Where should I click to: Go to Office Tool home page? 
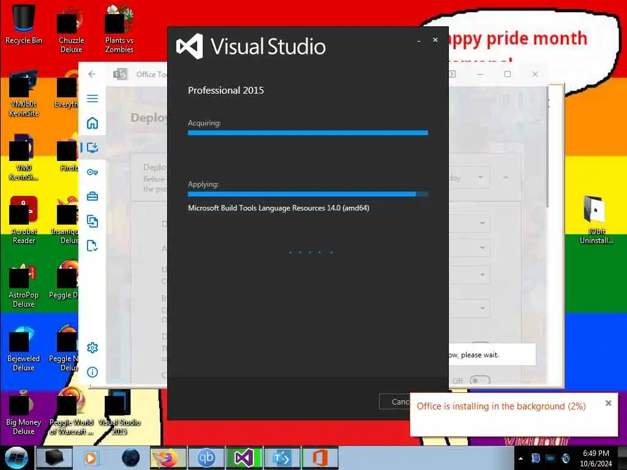(x=92, y=123)
